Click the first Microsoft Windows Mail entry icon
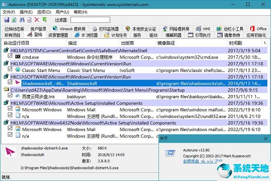This screenshot has height=181, width=271. (x=18, y=109)
